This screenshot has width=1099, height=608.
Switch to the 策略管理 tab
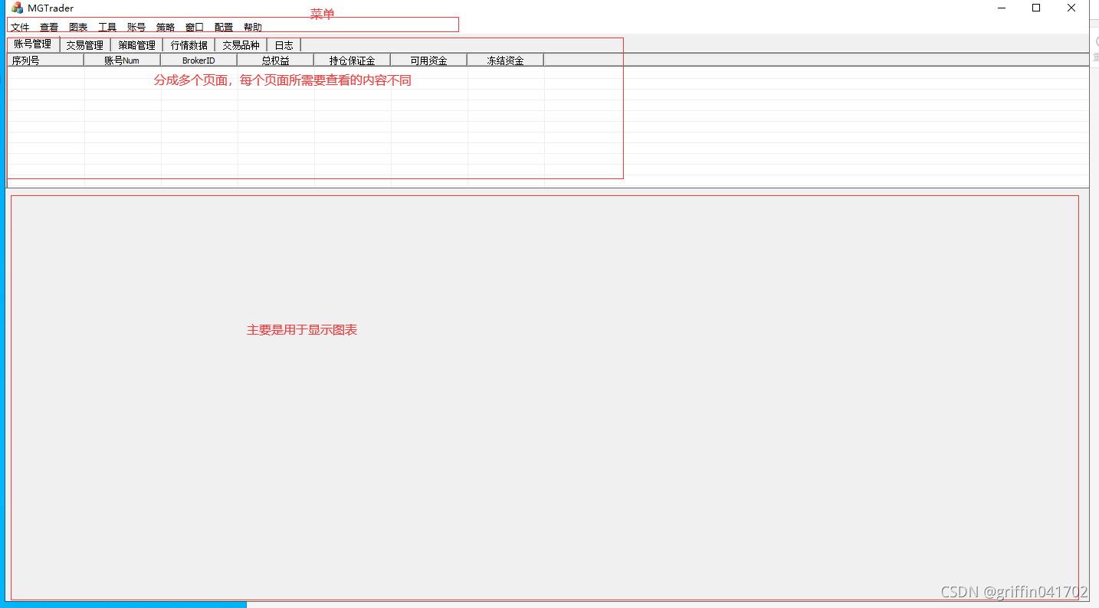(x=137, y=45)
